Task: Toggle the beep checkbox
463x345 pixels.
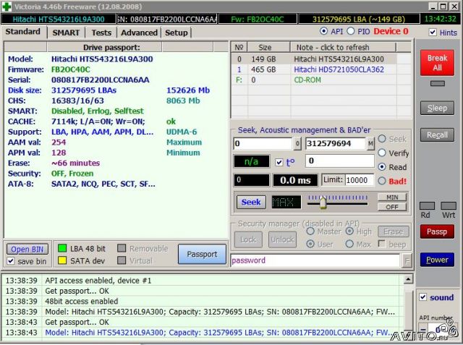Action: (381, 244)
